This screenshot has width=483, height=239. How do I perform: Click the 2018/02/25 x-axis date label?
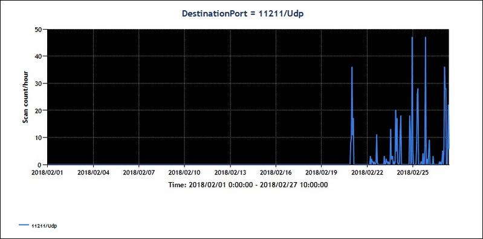(x=412, y=172)
